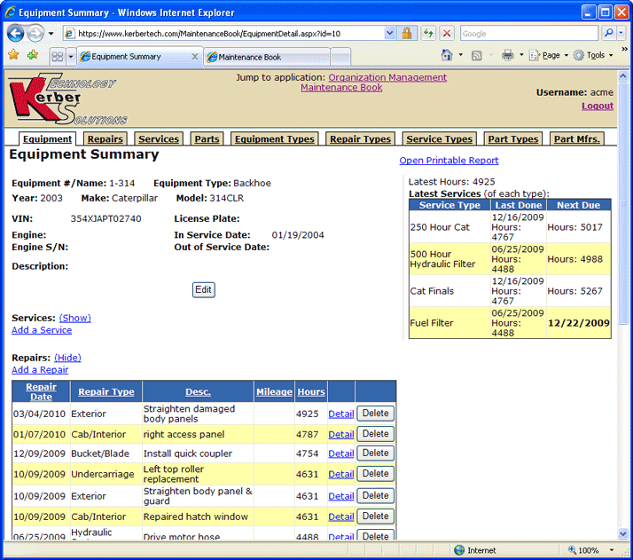This screenshot has height=560, width=633.
Task: Click the Home page icon
Action: [x=447, y=55]
